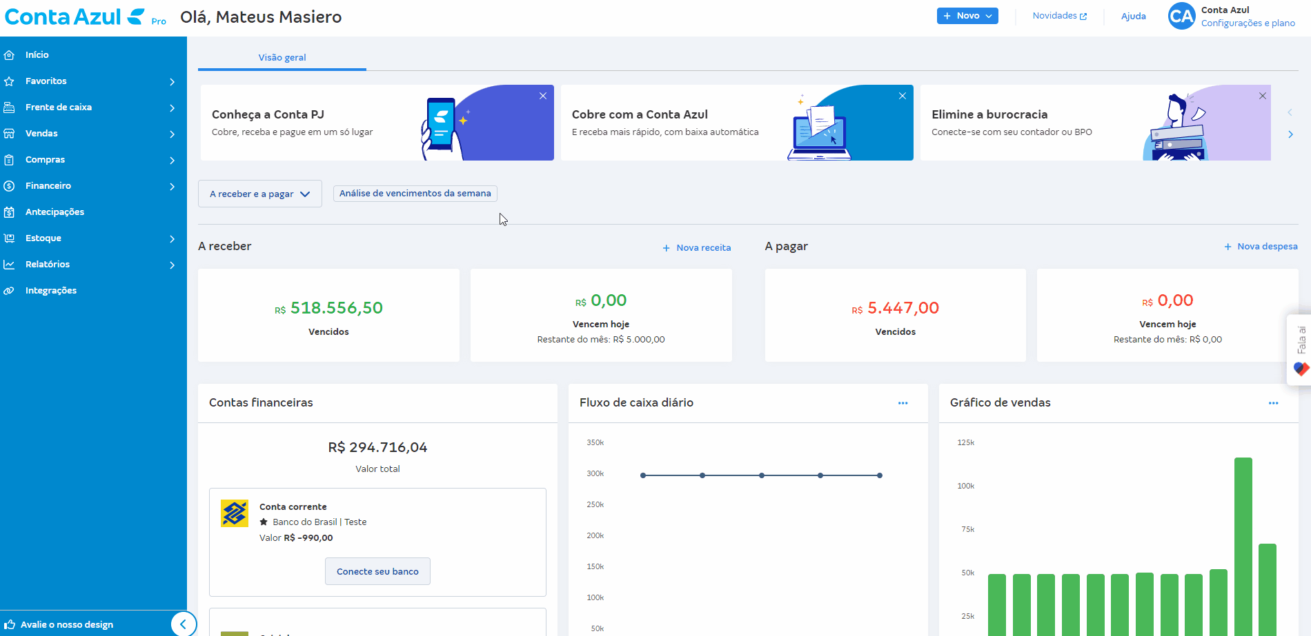This screenshot has height=636, width=1311.
Task: Go to next banner with right arrow
Action: [x=1290, y=134]
